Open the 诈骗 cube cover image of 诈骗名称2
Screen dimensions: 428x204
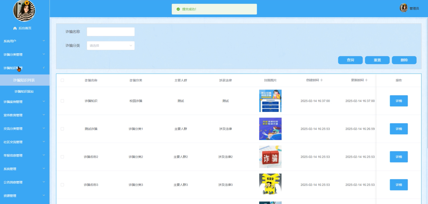270,157
